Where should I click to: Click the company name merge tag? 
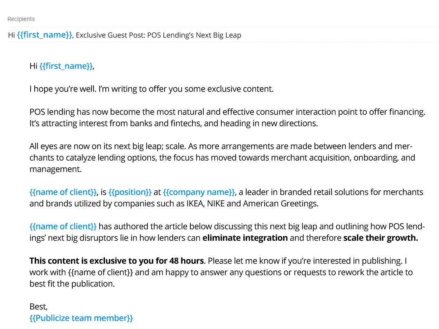click(199, 192)
